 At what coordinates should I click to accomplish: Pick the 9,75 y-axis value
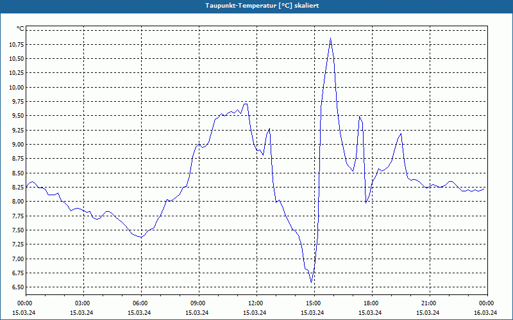17,102
